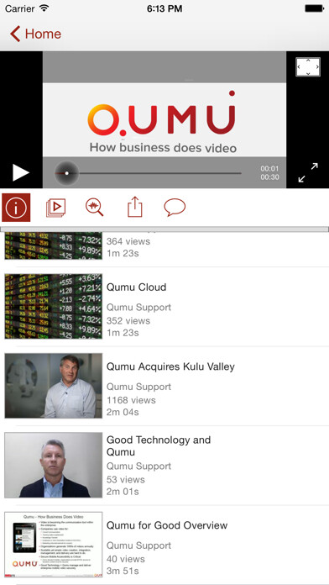This screenshot has height=585, width=329.
Task: Open the comments bubble icon
Action: click(175, 207)
